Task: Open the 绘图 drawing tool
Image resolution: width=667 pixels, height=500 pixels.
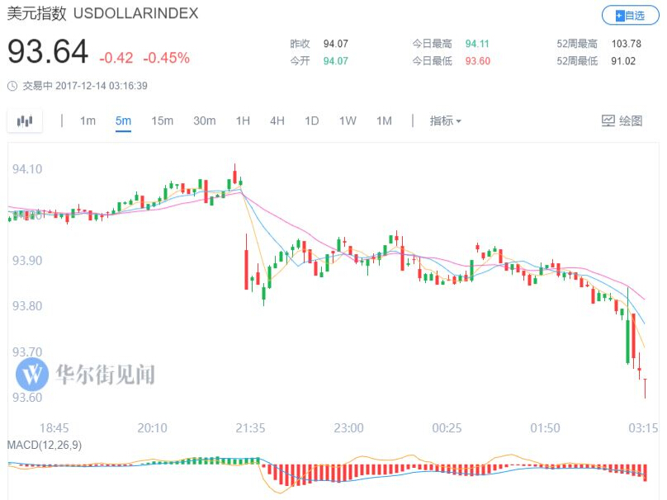Action: (621, 121)
